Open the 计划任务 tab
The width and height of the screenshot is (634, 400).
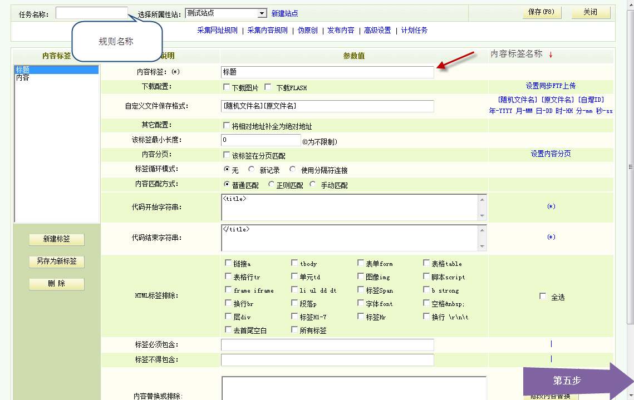414,30
